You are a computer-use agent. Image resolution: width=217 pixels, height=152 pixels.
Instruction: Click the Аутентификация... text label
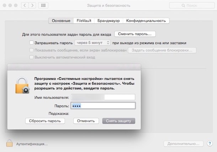[x=32, y=144]
